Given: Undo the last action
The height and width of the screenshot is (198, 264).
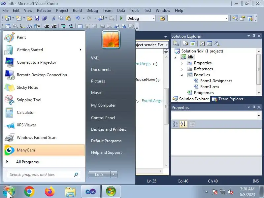Looking at the screenshot, I should pyautogui.click(x=78, y=18).
